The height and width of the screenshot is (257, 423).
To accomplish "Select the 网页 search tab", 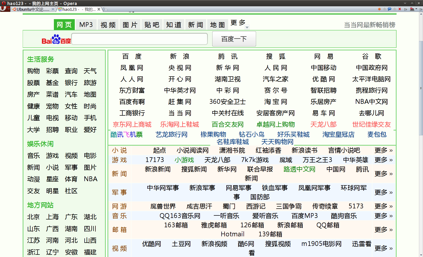I will click(x=64, y=25).
